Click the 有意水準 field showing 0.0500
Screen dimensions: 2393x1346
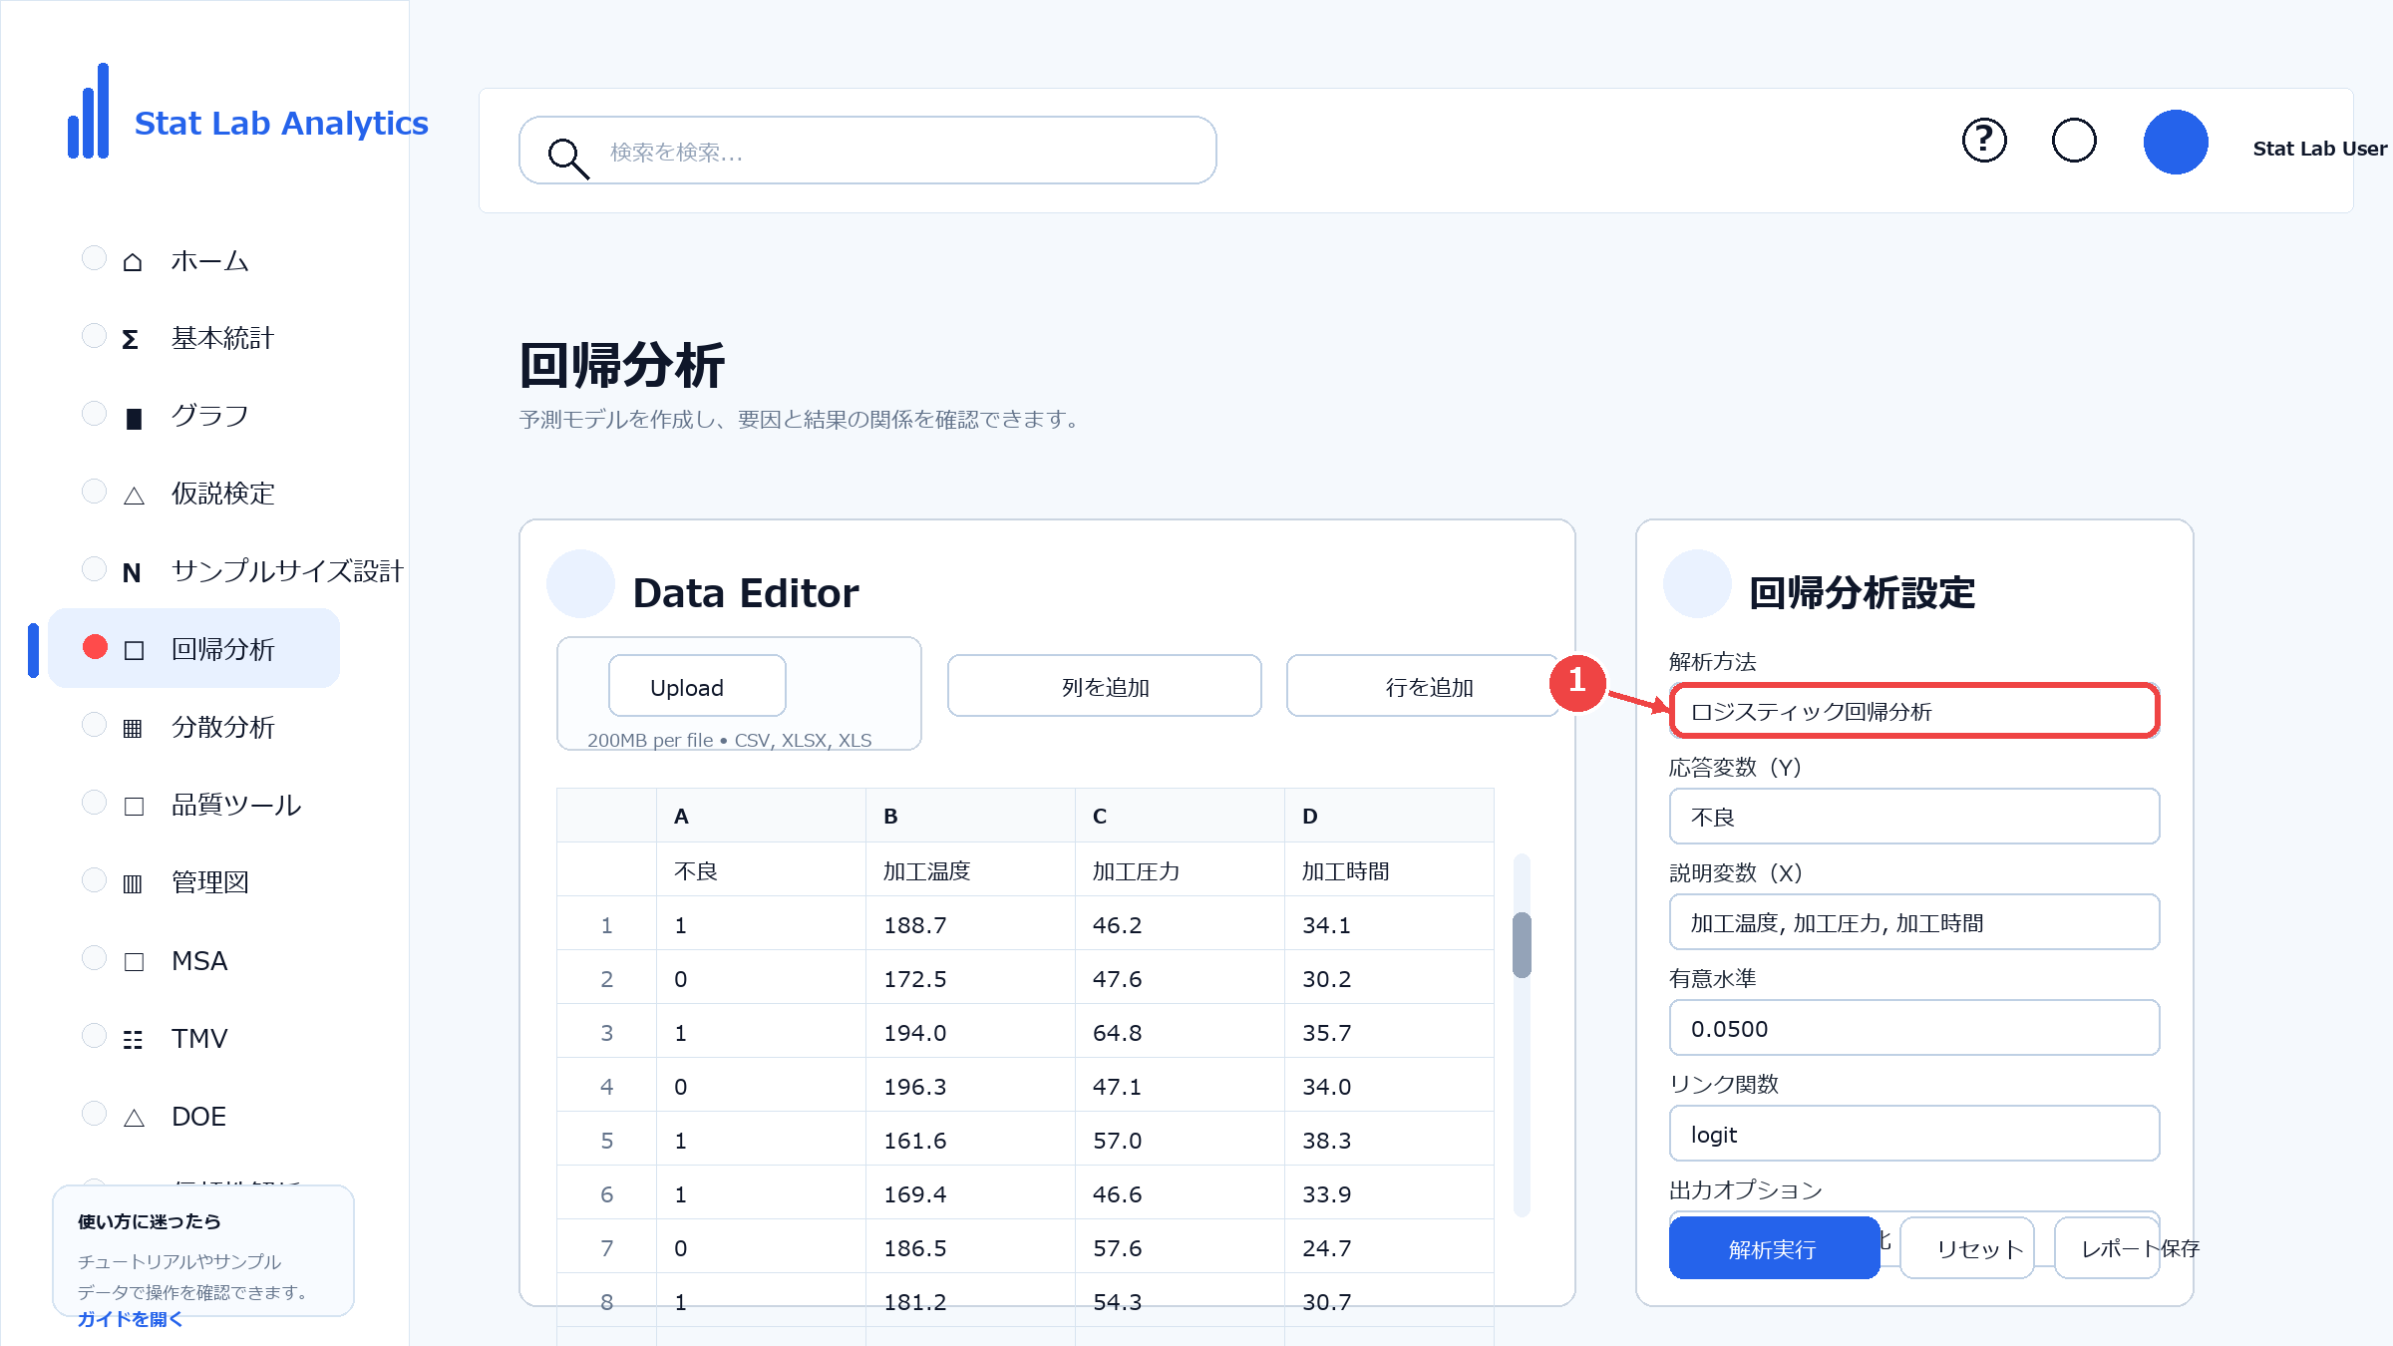[1914, 1028]
